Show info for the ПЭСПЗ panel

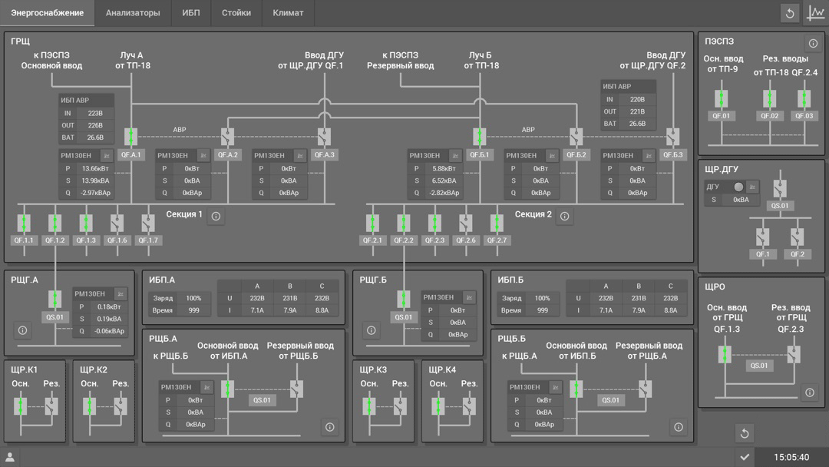coord(813,43)
